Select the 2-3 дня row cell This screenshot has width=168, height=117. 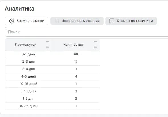(28, 62)
